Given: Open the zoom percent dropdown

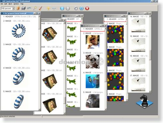Looking at the screenshot, I should [x=13, y=9].
